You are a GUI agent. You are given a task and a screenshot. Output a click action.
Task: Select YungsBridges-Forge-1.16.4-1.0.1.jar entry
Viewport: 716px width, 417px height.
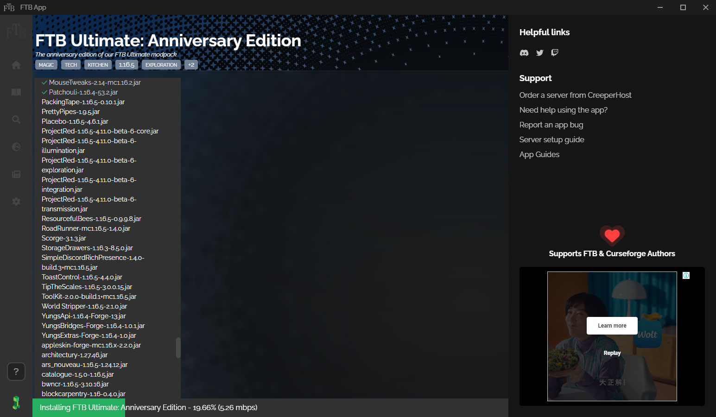click(x=93, y=326)
